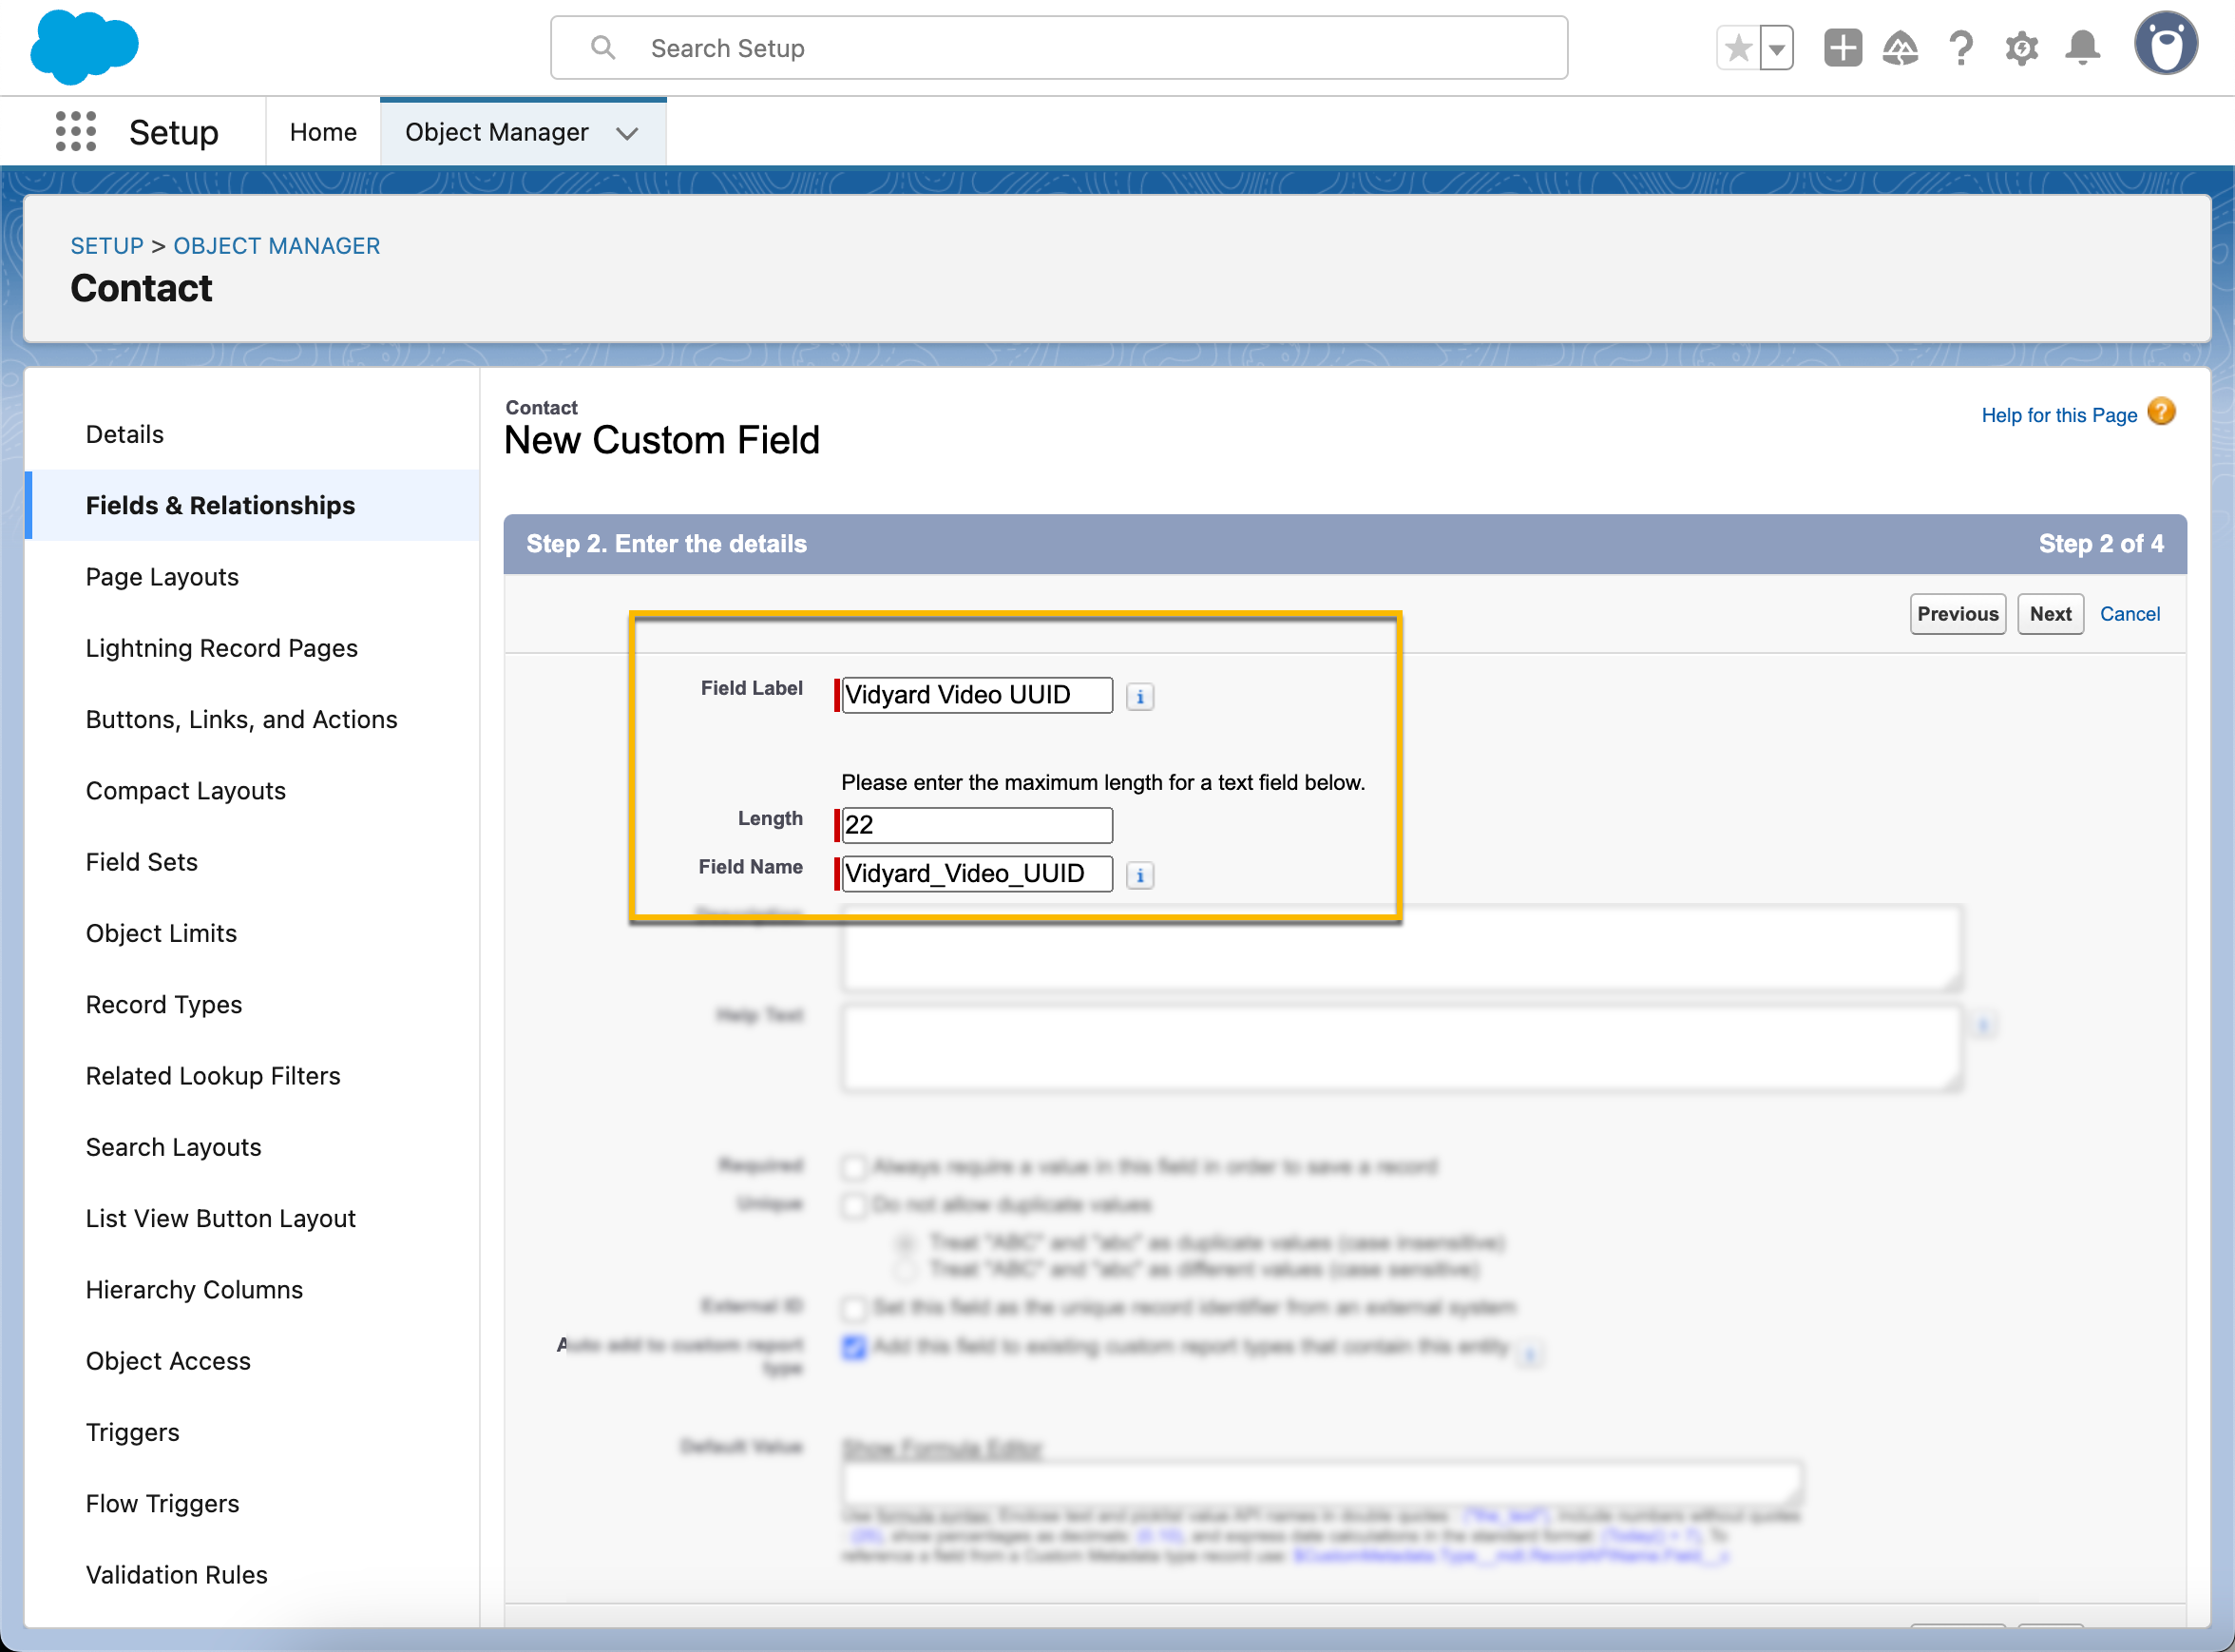This screenshot has height=1652, width=2235.
Task: Click the favorites star icon
Action: [1738, 48]
